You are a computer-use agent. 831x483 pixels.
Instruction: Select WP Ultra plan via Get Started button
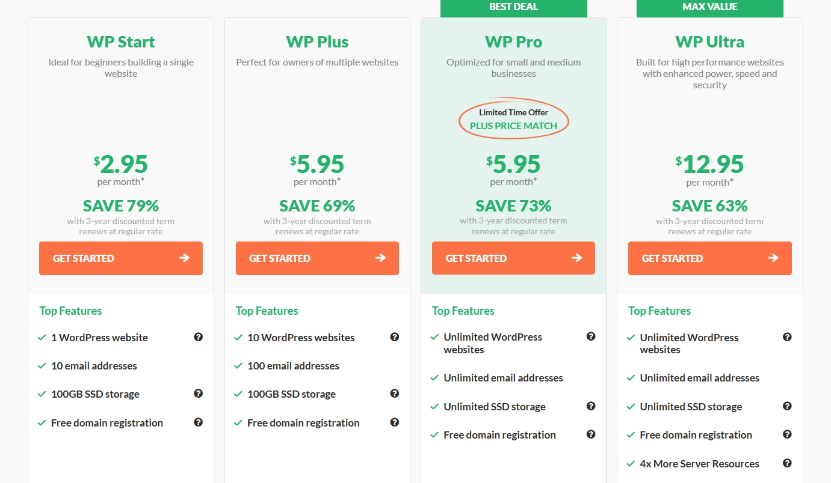tap(709, 258)
